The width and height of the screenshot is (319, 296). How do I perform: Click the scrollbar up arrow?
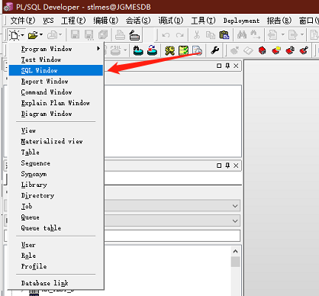tap(235, 251)
